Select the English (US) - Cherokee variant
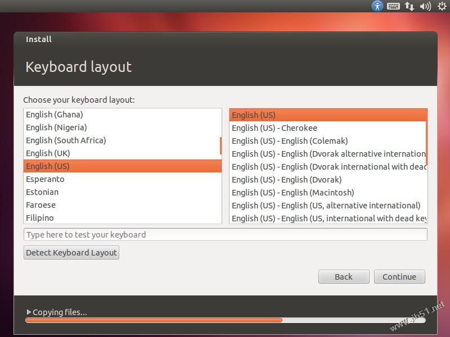 tap(328, 128)
